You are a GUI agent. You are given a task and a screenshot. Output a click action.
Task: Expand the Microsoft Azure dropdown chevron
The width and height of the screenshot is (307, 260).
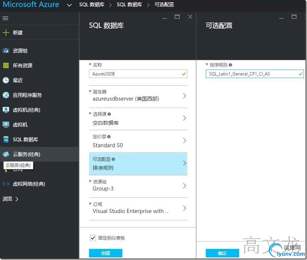pos(69,5)
